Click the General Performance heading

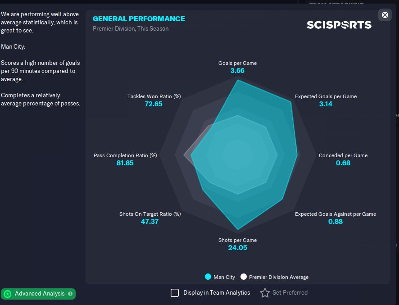pos(139,19)
